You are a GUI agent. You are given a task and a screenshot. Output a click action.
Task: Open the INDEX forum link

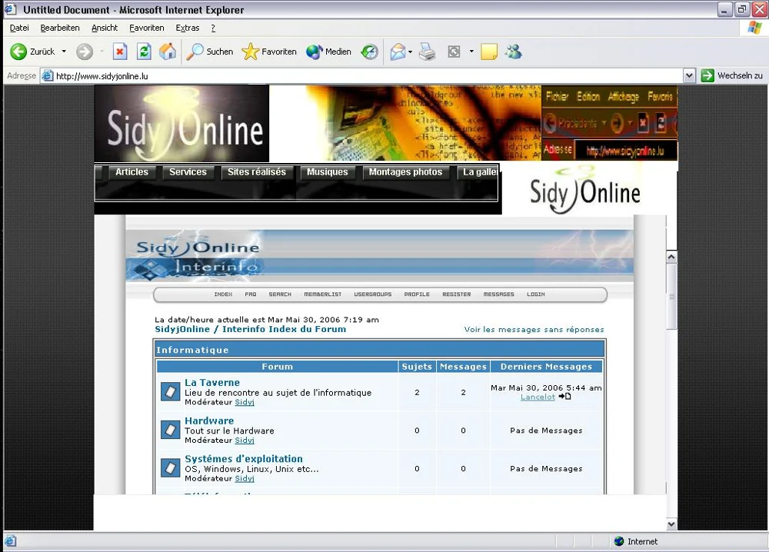(x=223, y=294)
